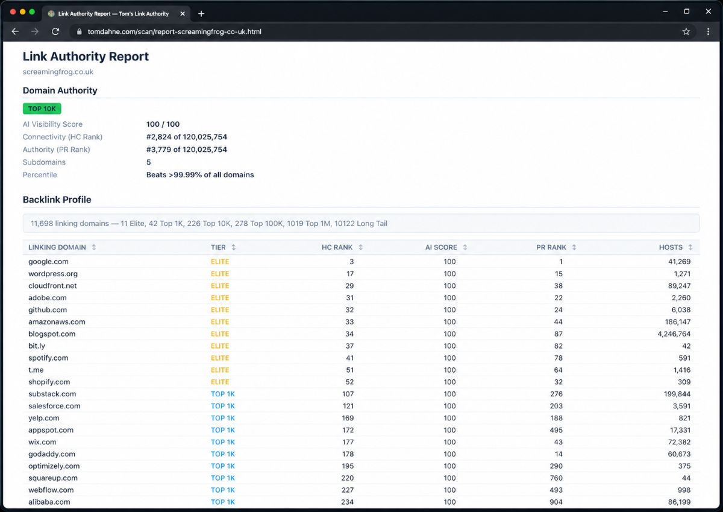
Task: Click the screamingfrog.co.uk subtitle link
Action: (x=57, y=71)
